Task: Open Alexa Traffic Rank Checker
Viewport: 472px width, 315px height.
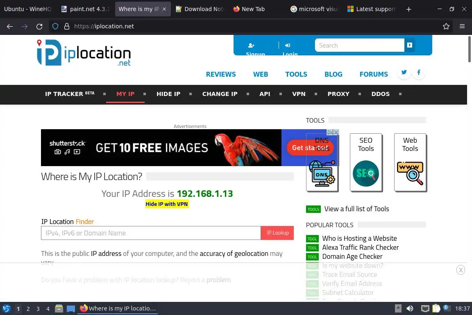Action: 360,247
